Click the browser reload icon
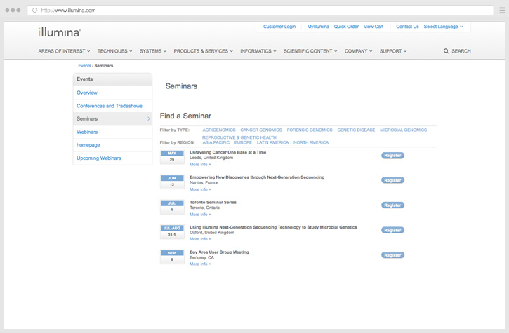The width and height of the screenshot is (509, 333). point(35,11)
